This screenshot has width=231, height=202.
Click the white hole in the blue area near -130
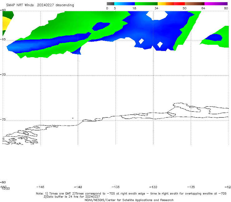[x=157, y=15]
